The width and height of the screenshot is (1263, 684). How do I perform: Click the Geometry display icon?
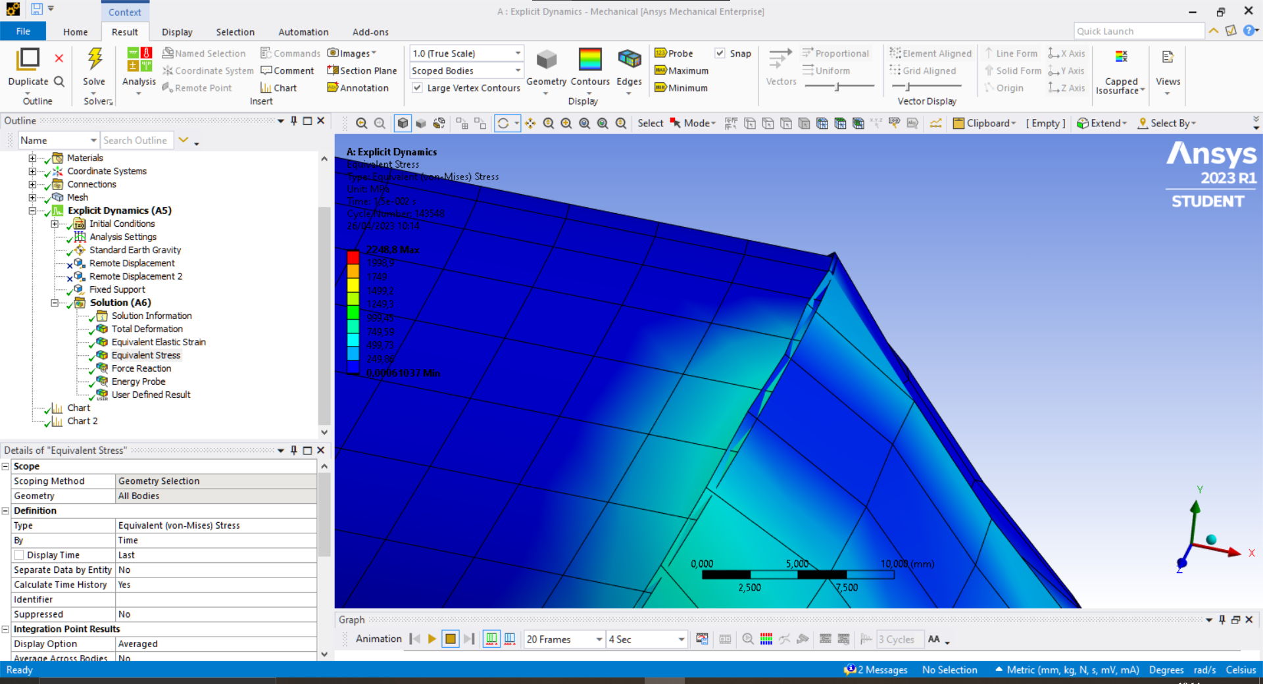pyautogui.click(x=546, y=61)
